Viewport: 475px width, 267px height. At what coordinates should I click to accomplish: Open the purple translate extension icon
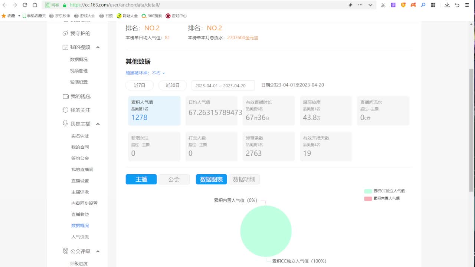click(393, 5)
